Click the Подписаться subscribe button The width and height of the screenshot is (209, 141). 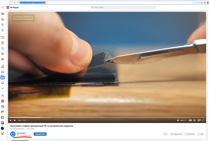click(x=40, y=134)
